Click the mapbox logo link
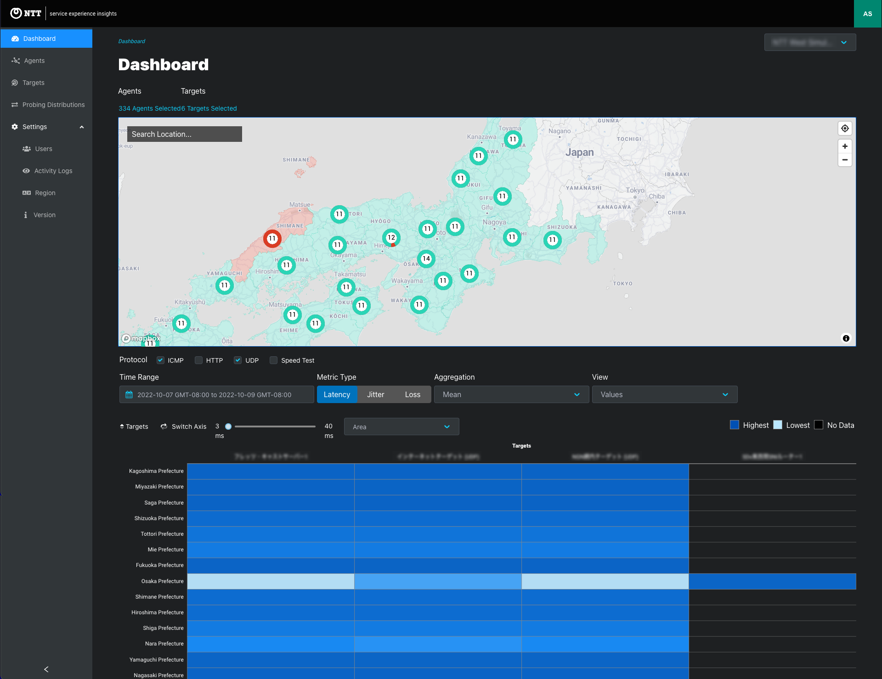Image resolution: width=882 pixels, height=679 pixels. (x=140, y=338)
